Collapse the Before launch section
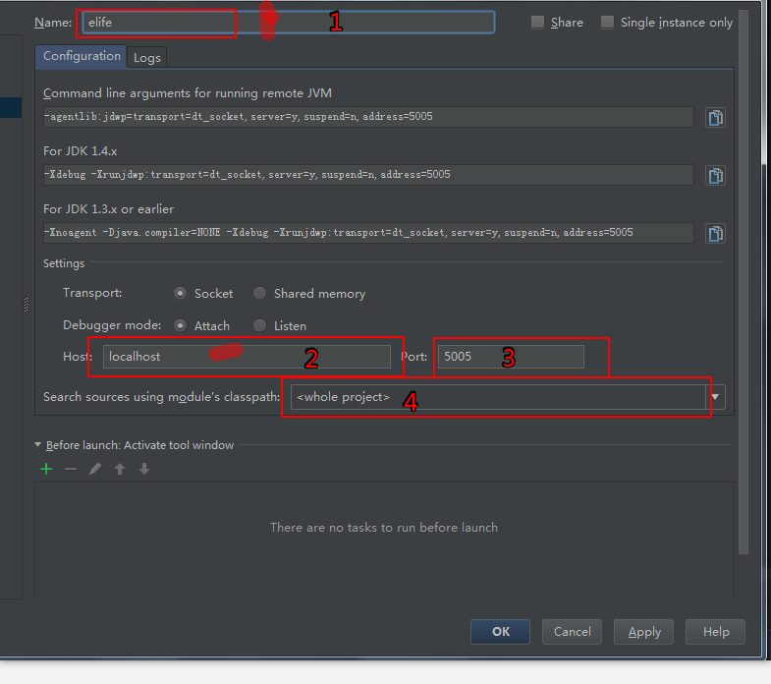 [38, 444]
